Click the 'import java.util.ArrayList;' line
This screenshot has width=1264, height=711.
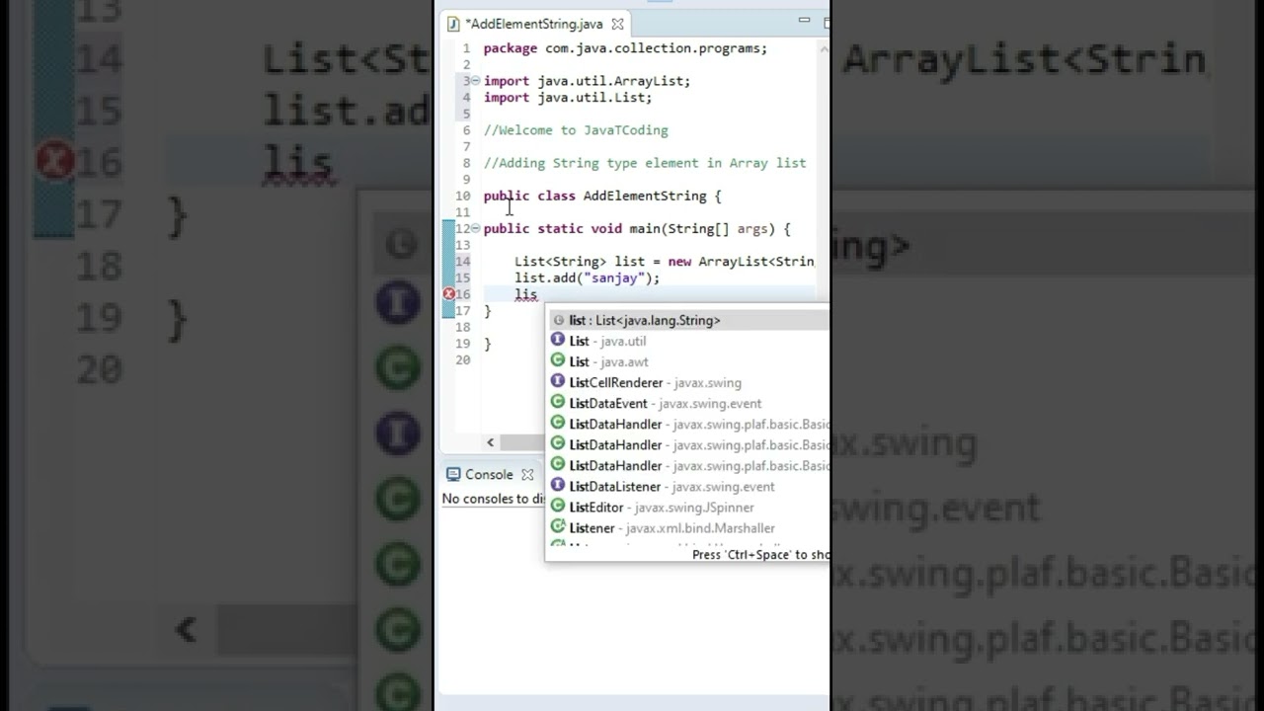[x=587, y=81]
